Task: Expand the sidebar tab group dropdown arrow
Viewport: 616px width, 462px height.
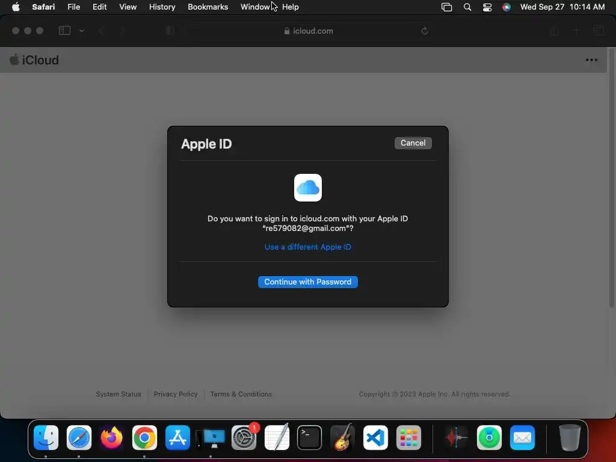Action: [81, 31]
